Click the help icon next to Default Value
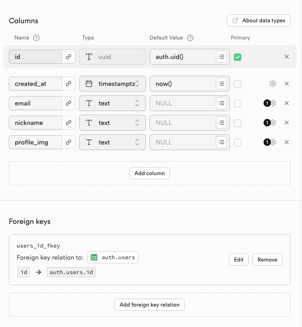 (x=190, y=38)
